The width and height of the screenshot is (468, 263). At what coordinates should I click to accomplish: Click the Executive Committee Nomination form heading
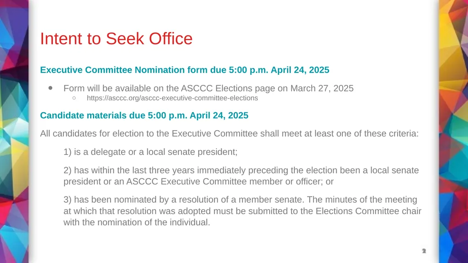click(x=185, y=70)
